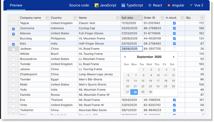Screen dimensions: 214x122
Task: Open the Vue 2 source code
Action: coord(197,5)
